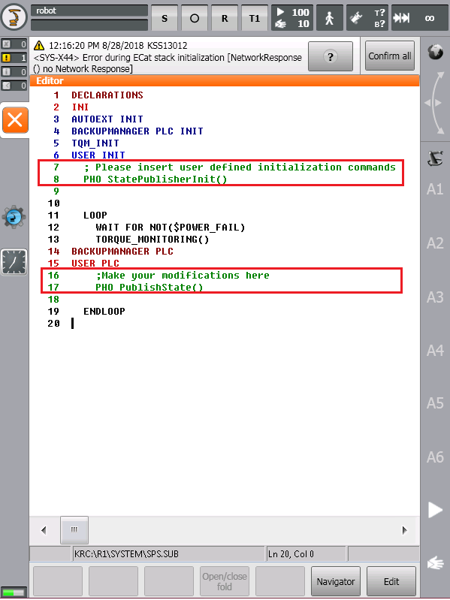The image size is (450, 600).
Task: Close the editor with orange X button
Action: click(15, 120)
